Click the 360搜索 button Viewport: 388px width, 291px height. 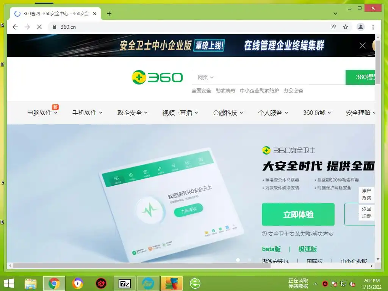360,77
